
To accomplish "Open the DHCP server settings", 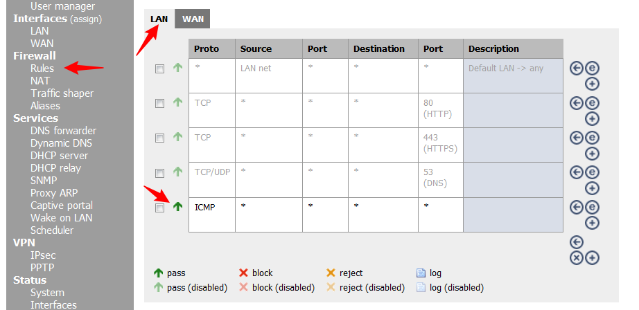I will (59, 156).
